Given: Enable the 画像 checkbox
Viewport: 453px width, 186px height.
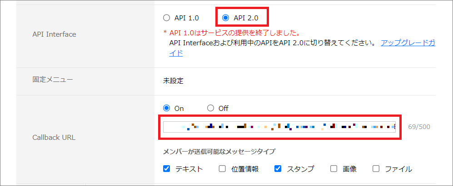Looking at the screenshot, I should point(334,169).
